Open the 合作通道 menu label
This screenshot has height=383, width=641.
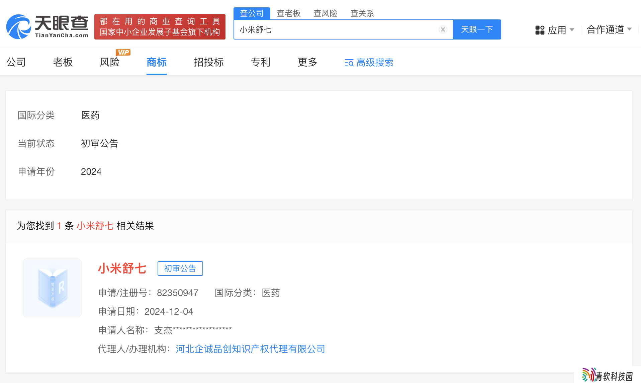pyautogui.click(x=606, y=29)
